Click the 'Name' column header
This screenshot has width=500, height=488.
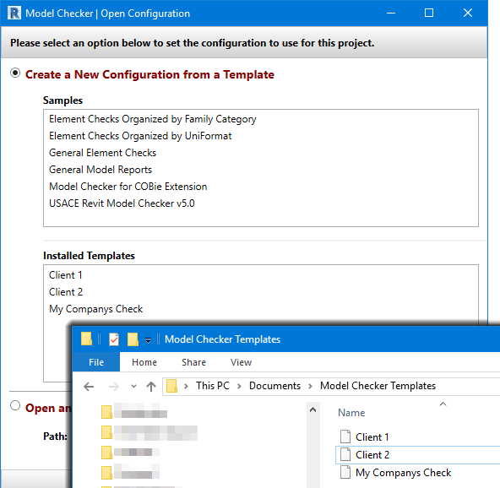pos(351,413)
